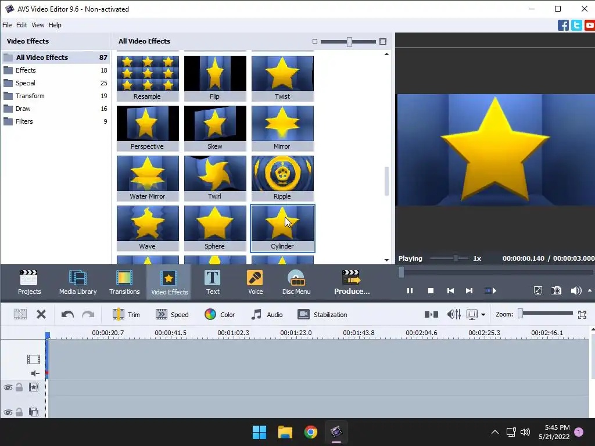Go to next frame in preview
Screen dimensions: 595x446
click(x=469, y=291)
